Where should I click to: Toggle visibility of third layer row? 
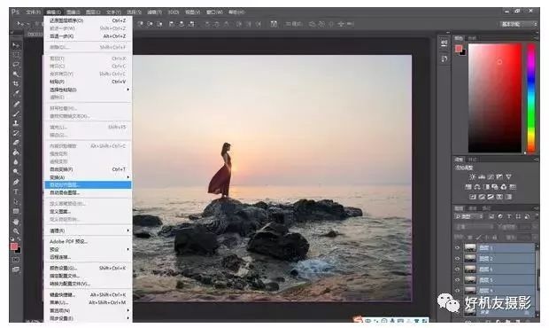point(457,269)
